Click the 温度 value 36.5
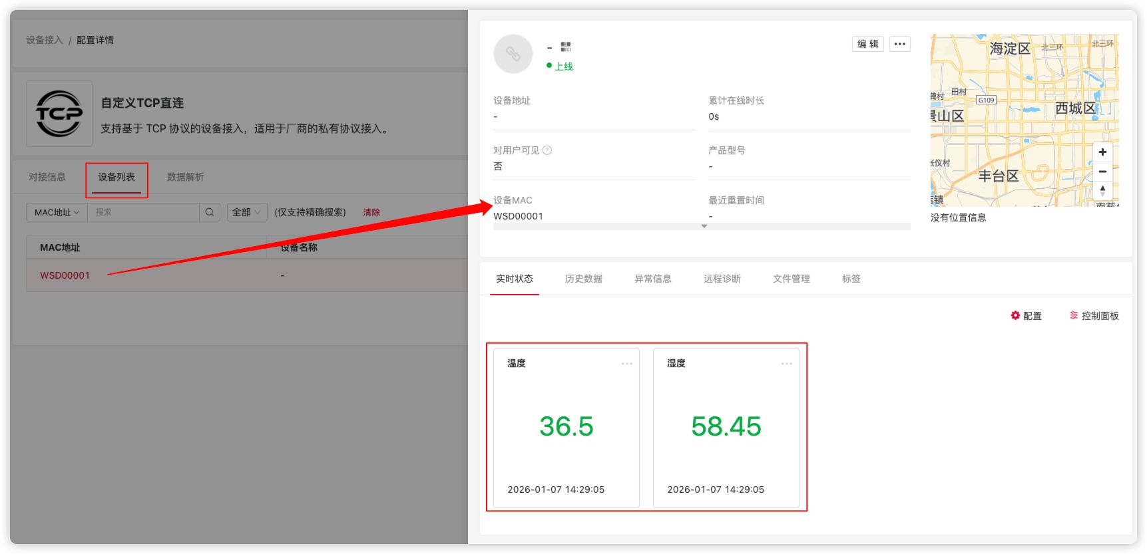1147x554 pixels. [x=567, y=426]
